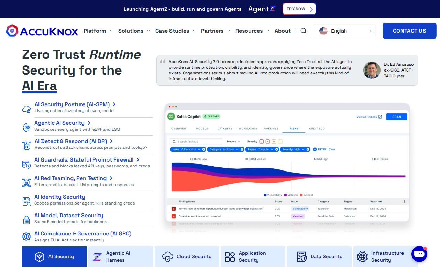440x275 pixels.
Task: Click the Sales Copilot dashboard screenshot
Action: [287, 168]
